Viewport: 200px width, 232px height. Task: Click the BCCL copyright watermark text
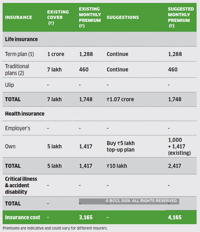tap(141, 201)
